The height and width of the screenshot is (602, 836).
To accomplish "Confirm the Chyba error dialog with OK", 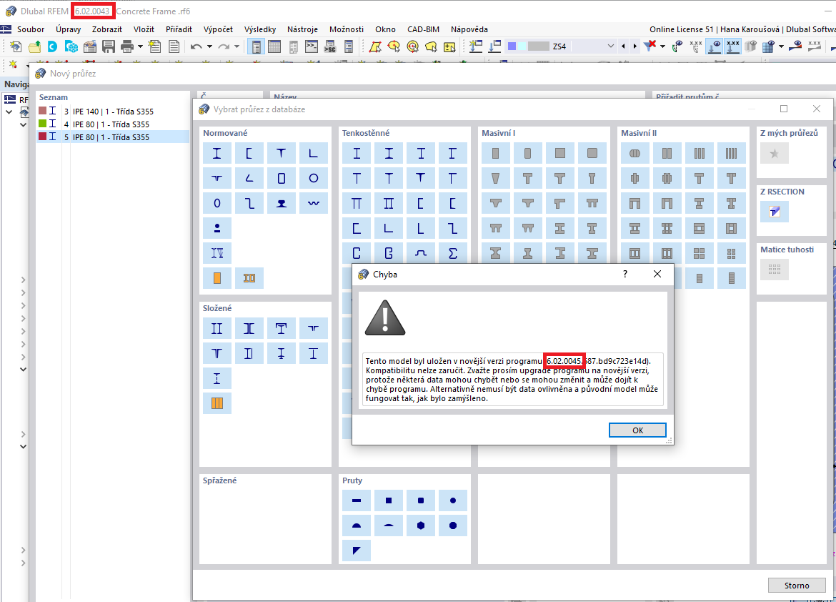I will click(637, 430).
